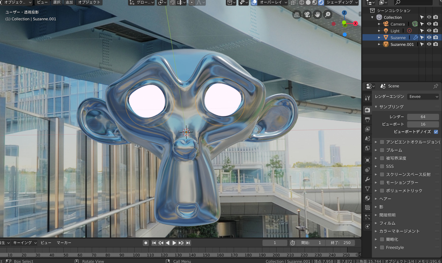Select wireframe shading mode
Screen dimensions: 442x263
click(302, 3)
